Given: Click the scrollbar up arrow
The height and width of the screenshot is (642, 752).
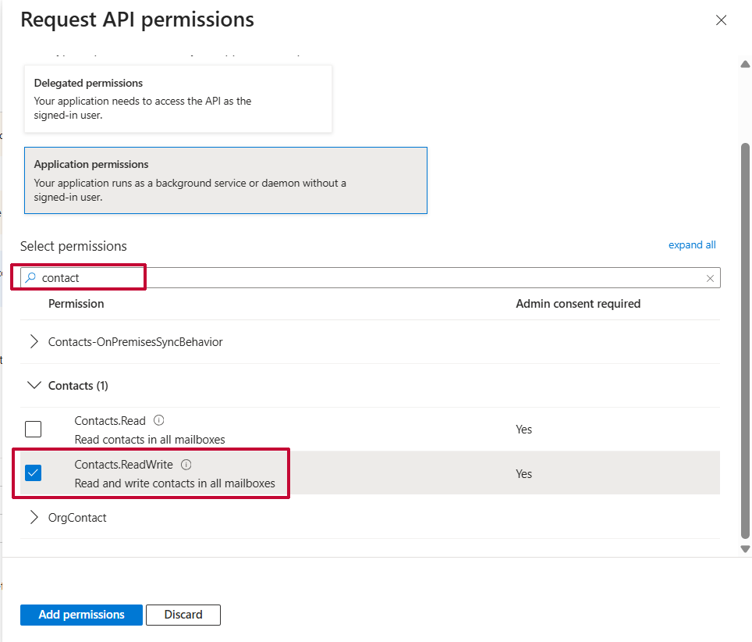Looking at the screenshot, I should [745, 64].
